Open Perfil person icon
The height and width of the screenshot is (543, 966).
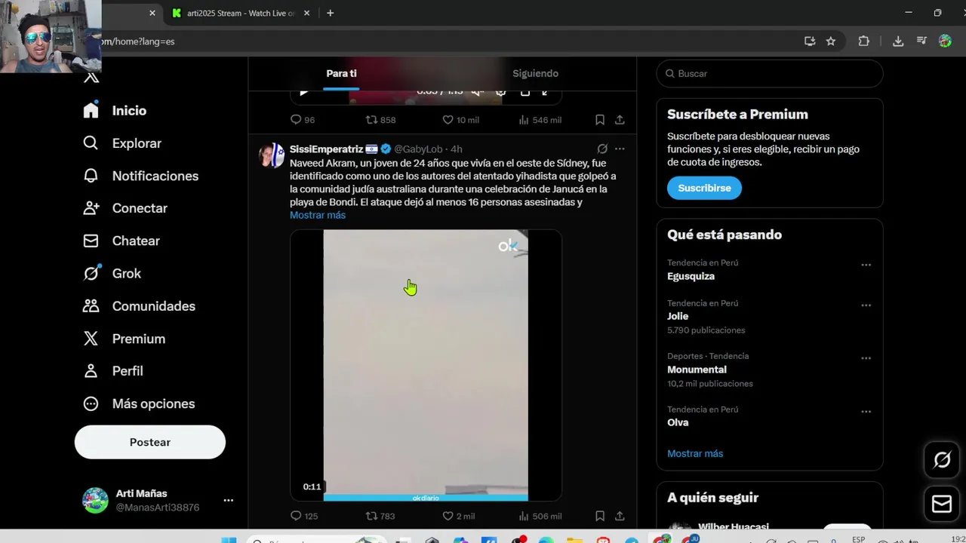pyautogui.click(x=91, y=371)
